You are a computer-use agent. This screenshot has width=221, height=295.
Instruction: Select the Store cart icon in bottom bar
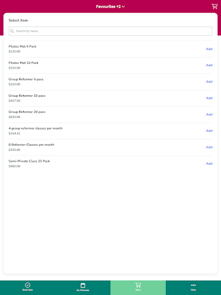pos(138,285)
